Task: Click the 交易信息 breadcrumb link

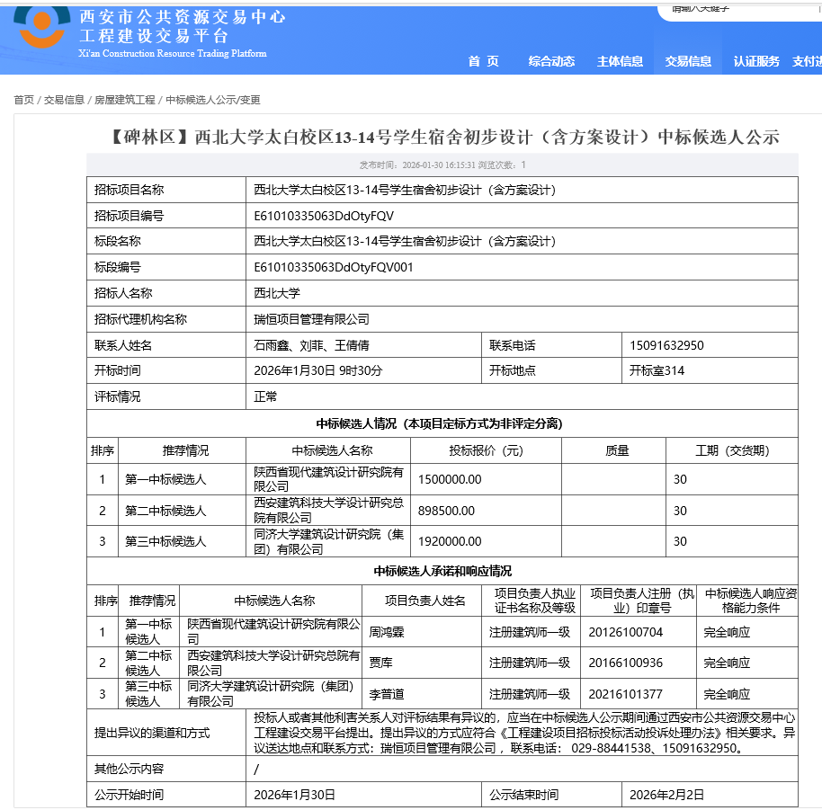Action: tap(64, 100)
